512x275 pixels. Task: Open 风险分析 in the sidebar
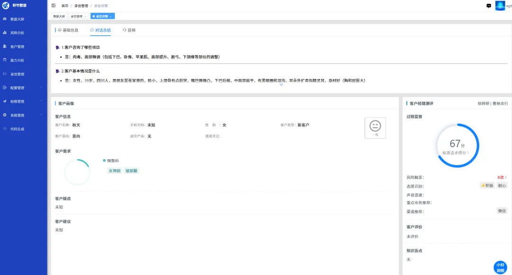click(17, 33)
